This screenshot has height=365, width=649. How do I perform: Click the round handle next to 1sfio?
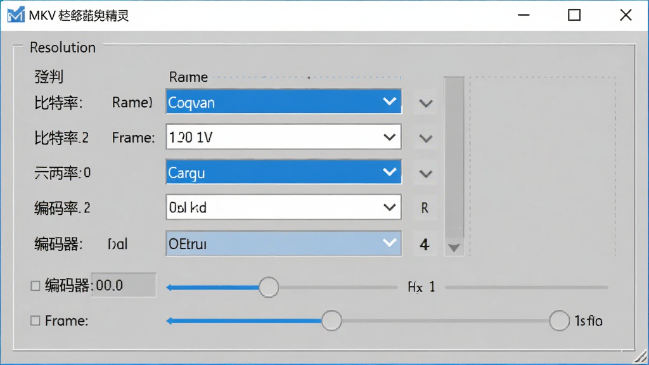click(559, 321)
